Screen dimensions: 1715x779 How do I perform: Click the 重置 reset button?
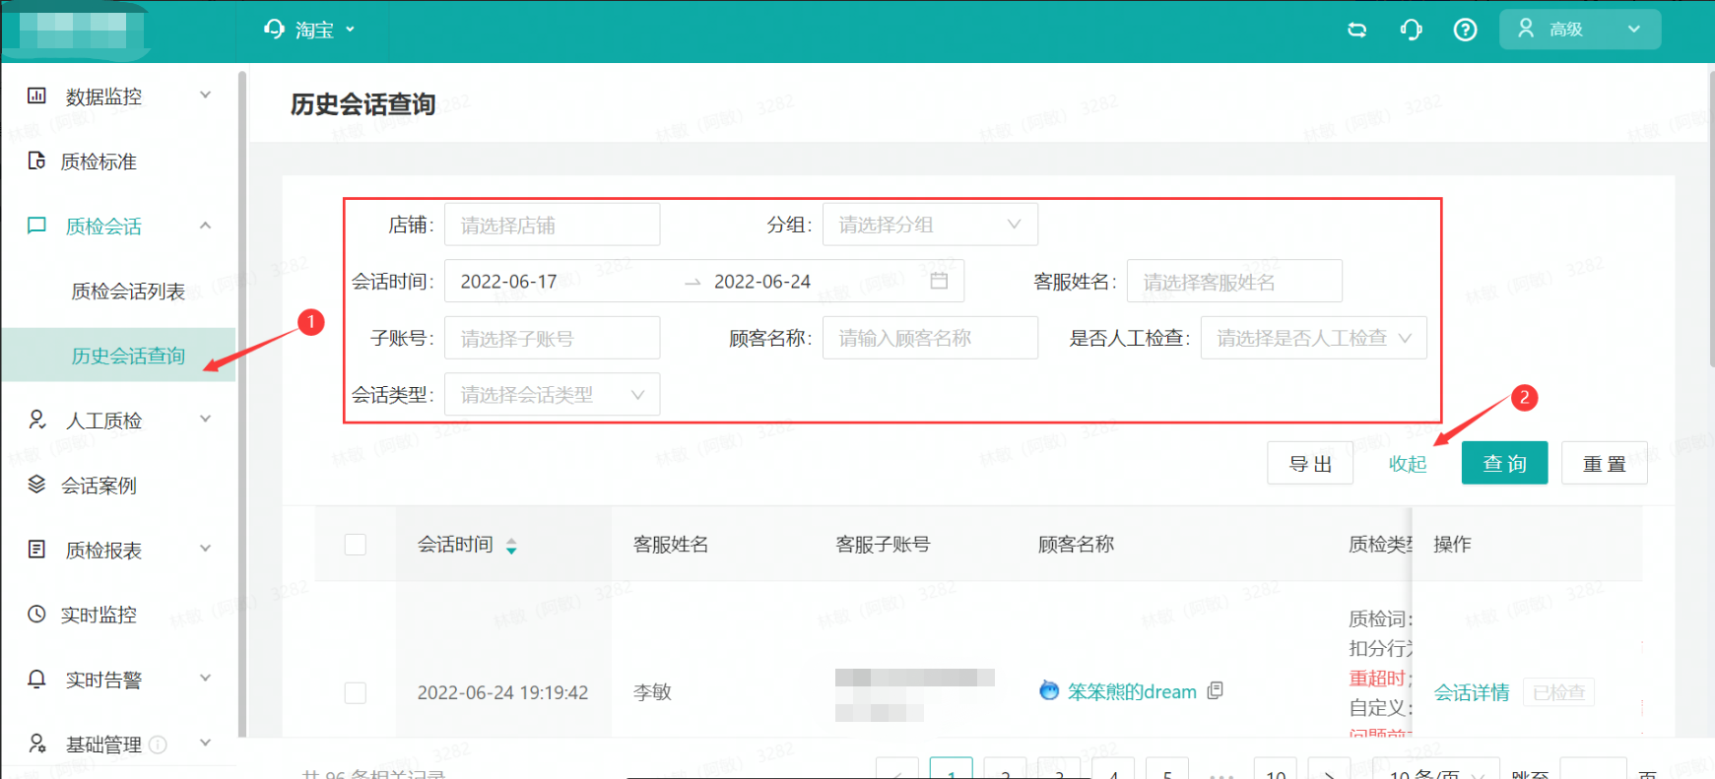tap(1604, 463)
